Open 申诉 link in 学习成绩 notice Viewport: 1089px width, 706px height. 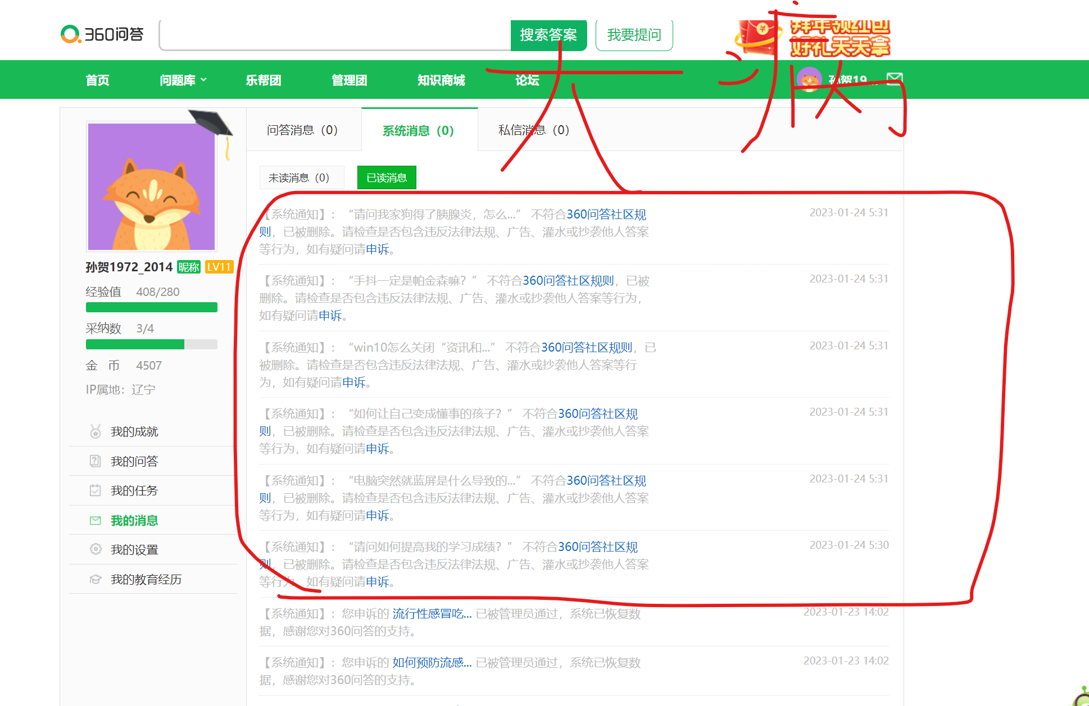(x=377, y=582)
